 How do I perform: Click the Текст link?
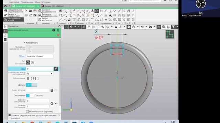tap(23, 69)
